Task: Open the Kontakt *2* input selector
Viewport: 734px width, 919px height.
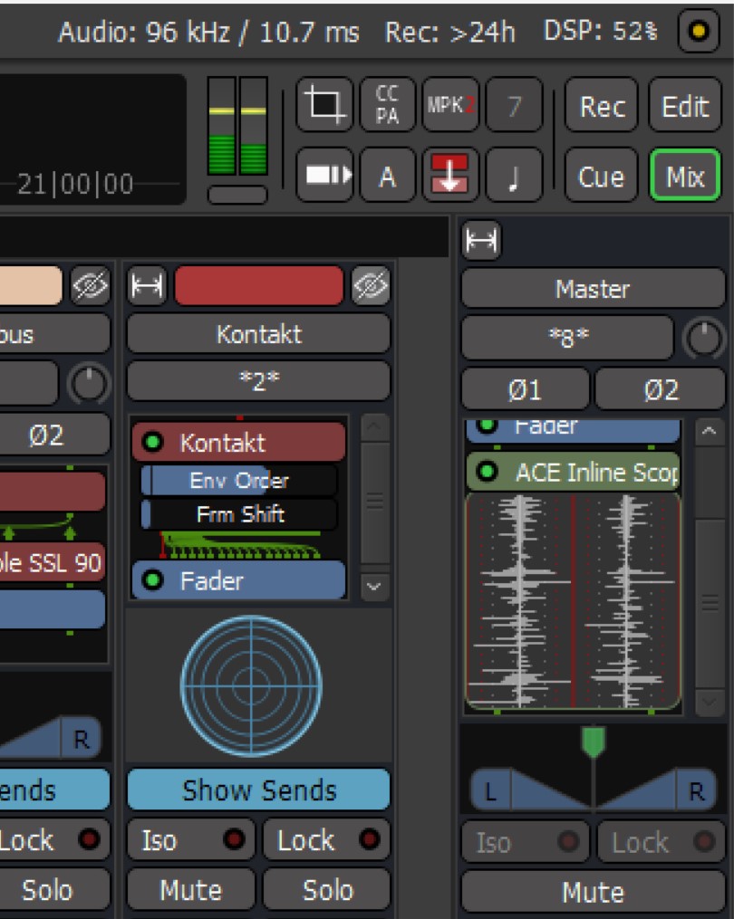Action: (259, 381)
